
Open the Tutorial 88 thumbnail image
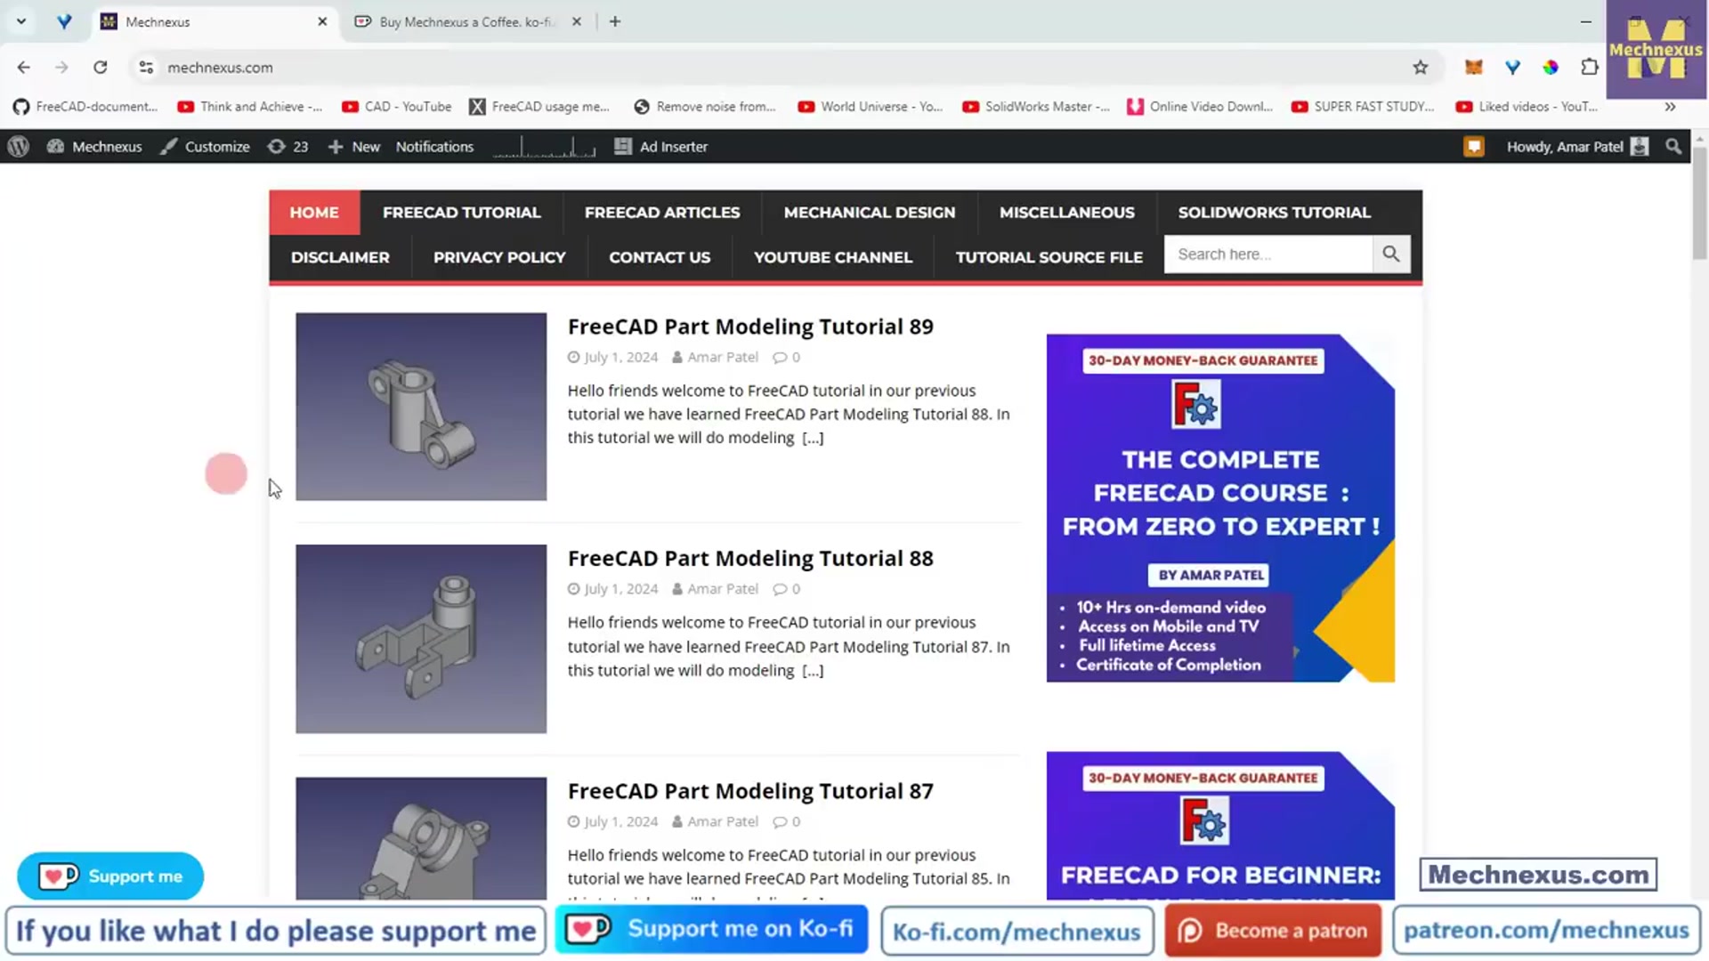[x=421, y=639]
